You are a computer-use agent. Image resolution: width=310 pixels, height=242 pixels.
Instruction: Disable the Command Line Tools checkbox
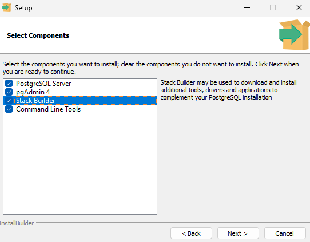tap(9, 109)
